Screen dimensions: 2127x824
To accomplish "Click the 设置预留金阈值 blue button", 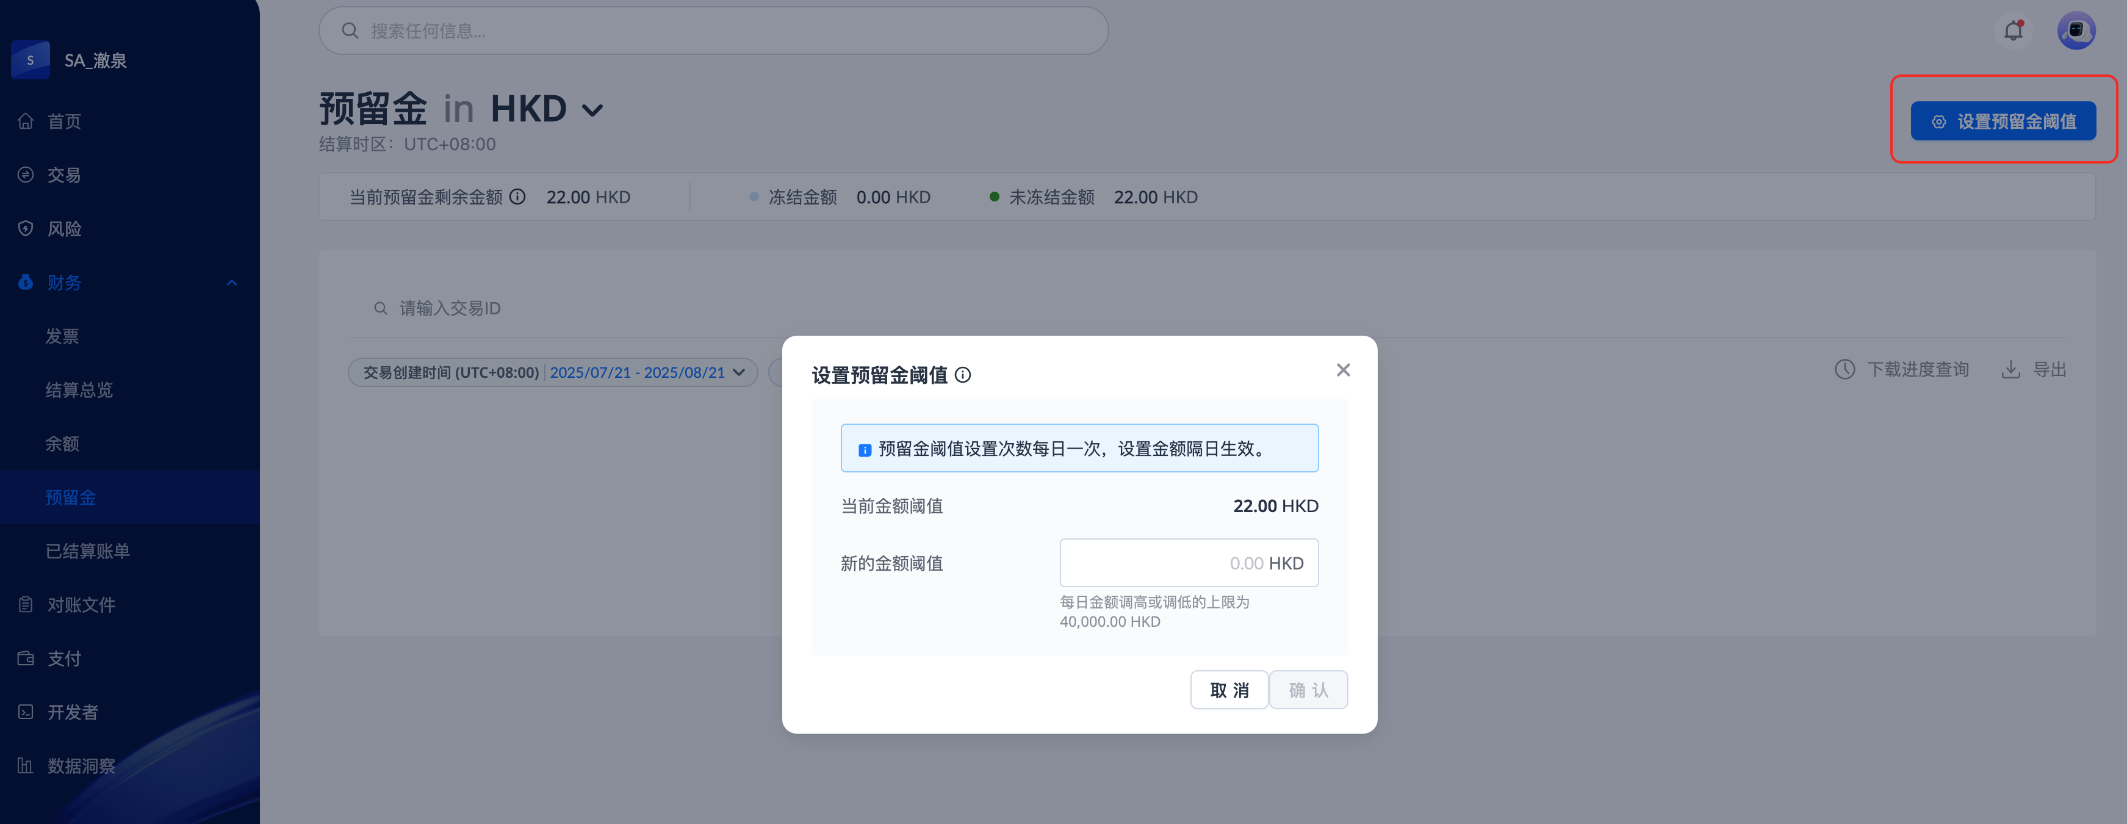I will click(2003, 121).
